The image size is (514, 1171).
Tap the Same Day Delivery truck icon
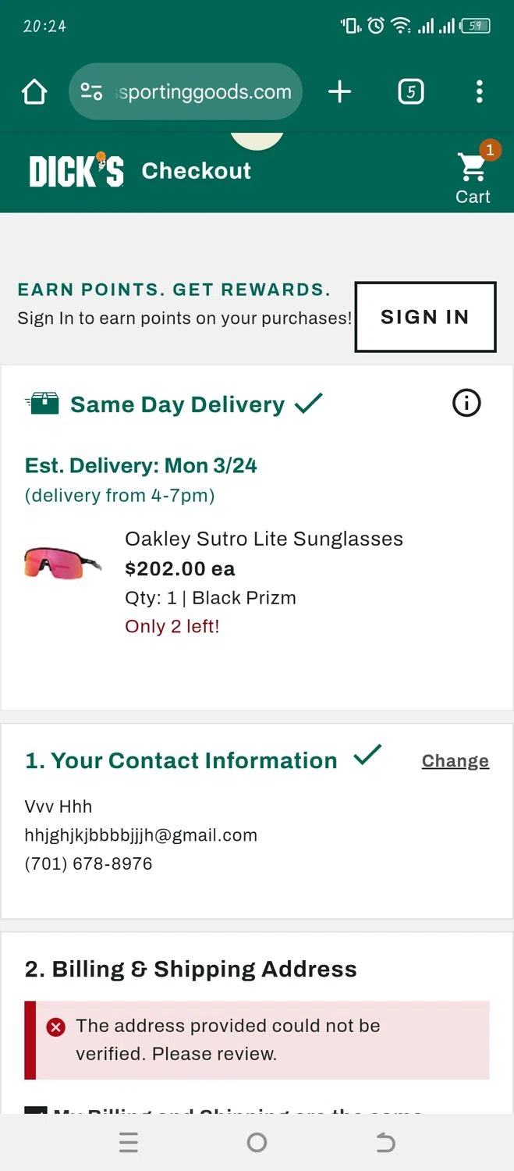point(42,404)
